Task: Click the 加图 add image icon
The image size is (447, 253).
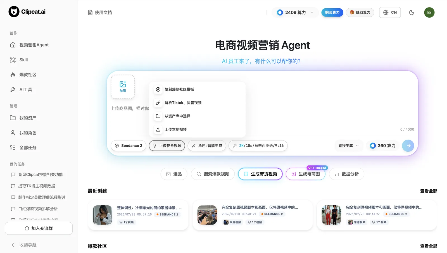Action: click(x=123, y=87)
